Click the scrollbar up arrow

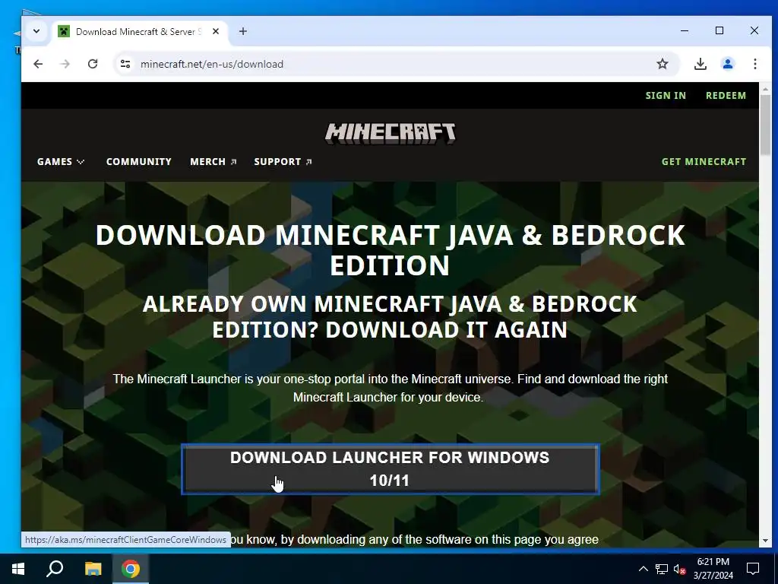(764, 89)
